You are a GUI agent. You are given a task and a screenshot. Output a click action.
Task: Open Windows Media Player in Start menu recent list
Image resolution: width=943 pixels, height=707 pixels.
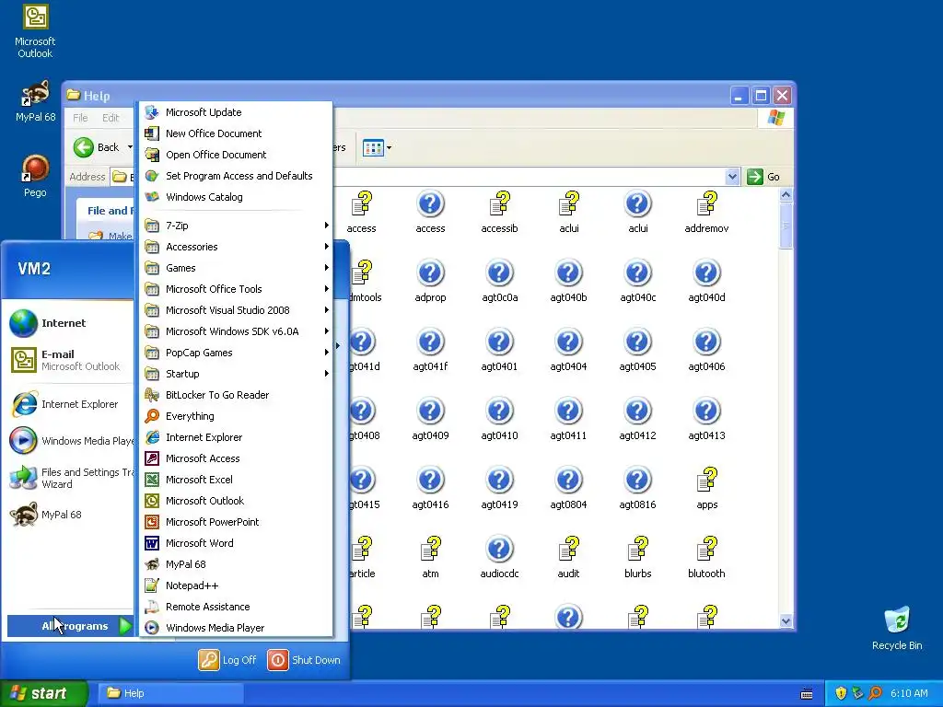click(70, 441)
